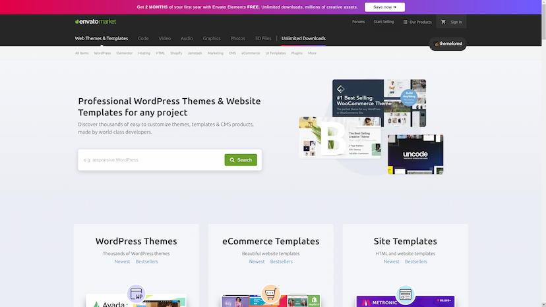
Task: Click the ThemeForest badge
Action: [448, 44]
